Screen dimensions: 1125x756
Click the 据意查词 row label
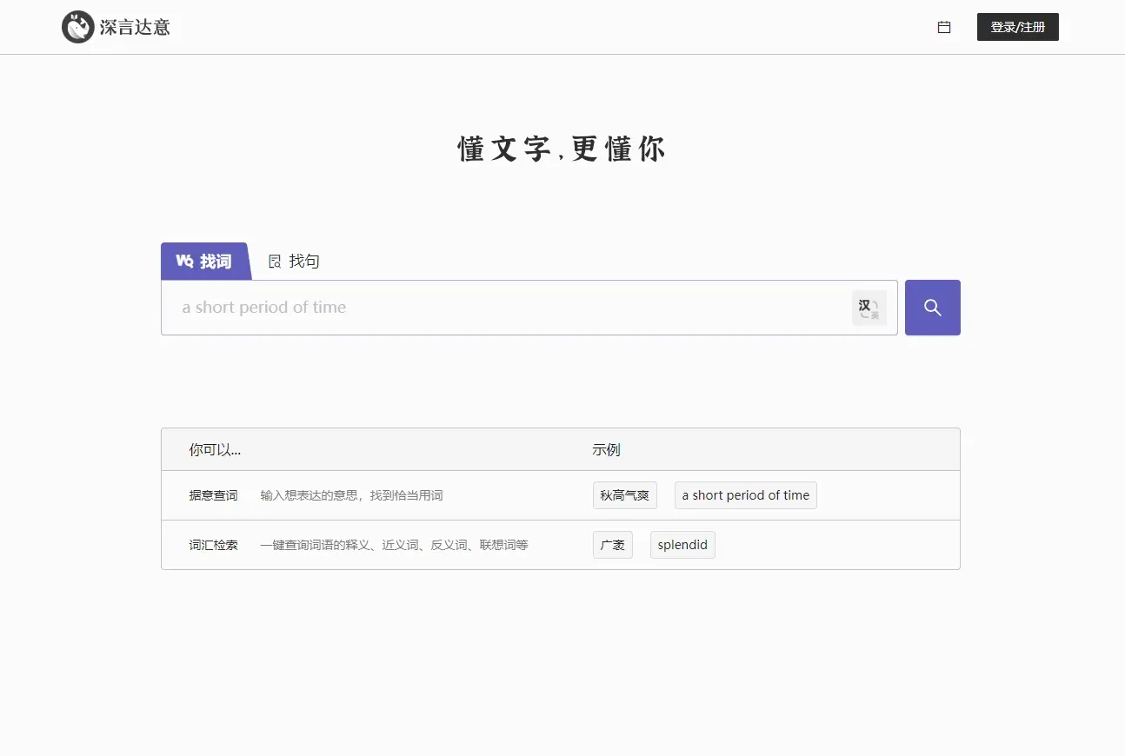pyautogui.click(x=213, y=495)
